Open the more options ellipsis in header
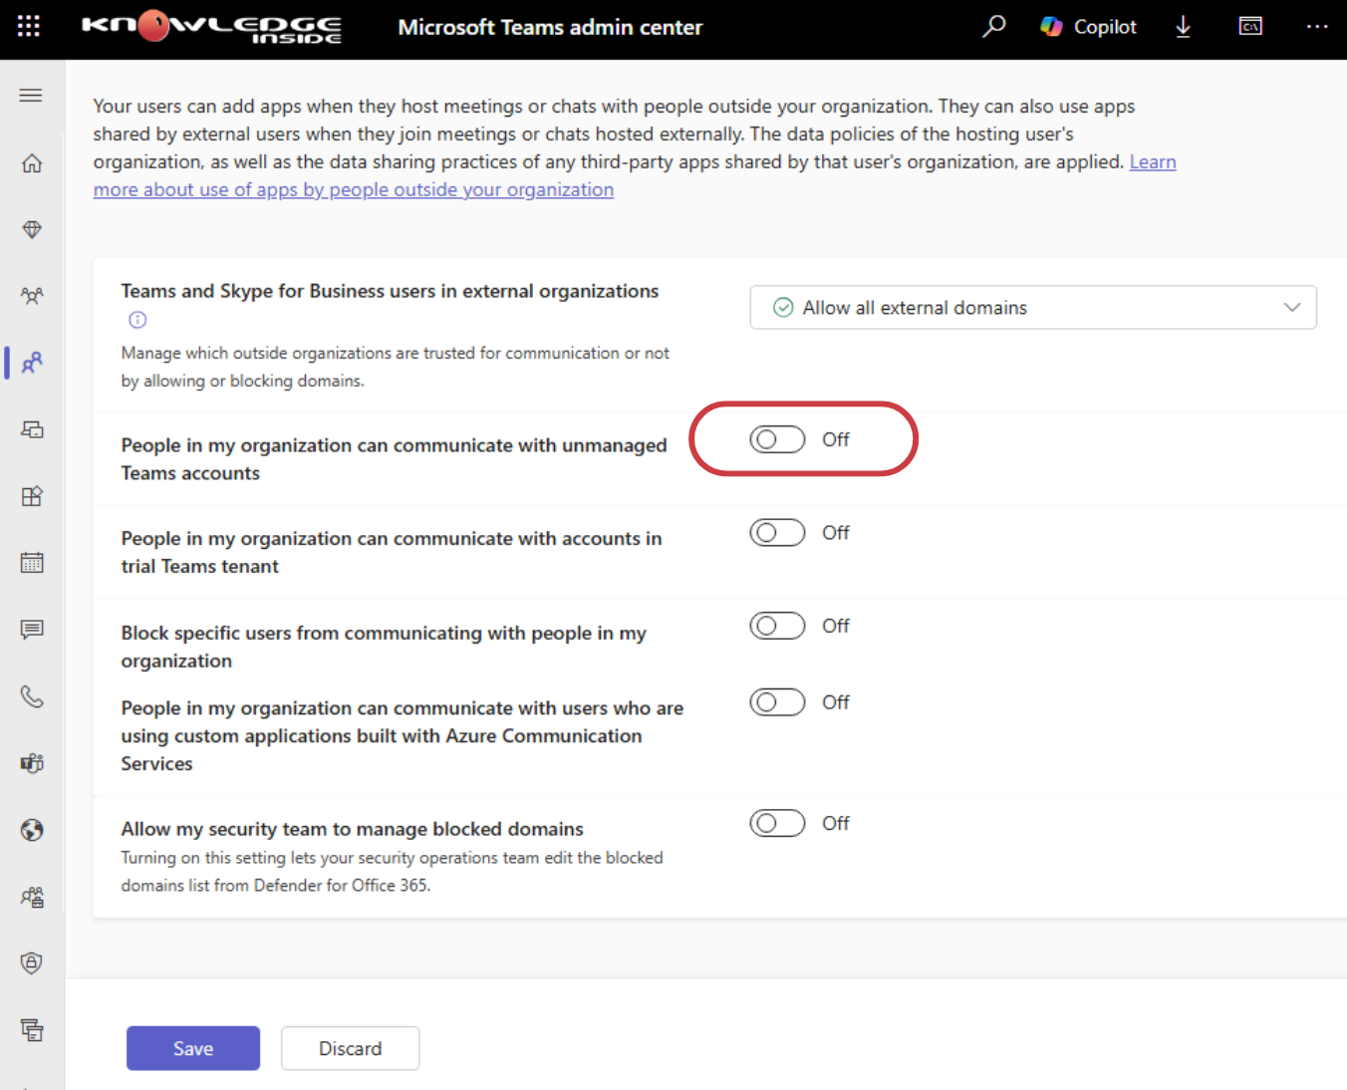The width and height of the screenshot is (1347, 1090). point(1316,27)
